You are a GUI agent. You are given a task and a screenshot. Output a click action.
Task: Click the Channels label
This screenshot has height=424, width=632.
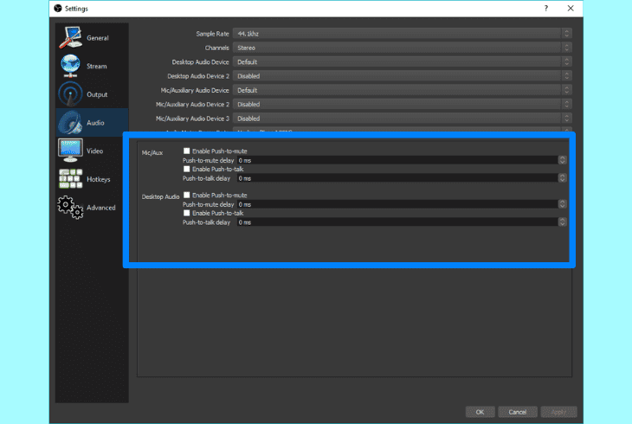point(216,48)
